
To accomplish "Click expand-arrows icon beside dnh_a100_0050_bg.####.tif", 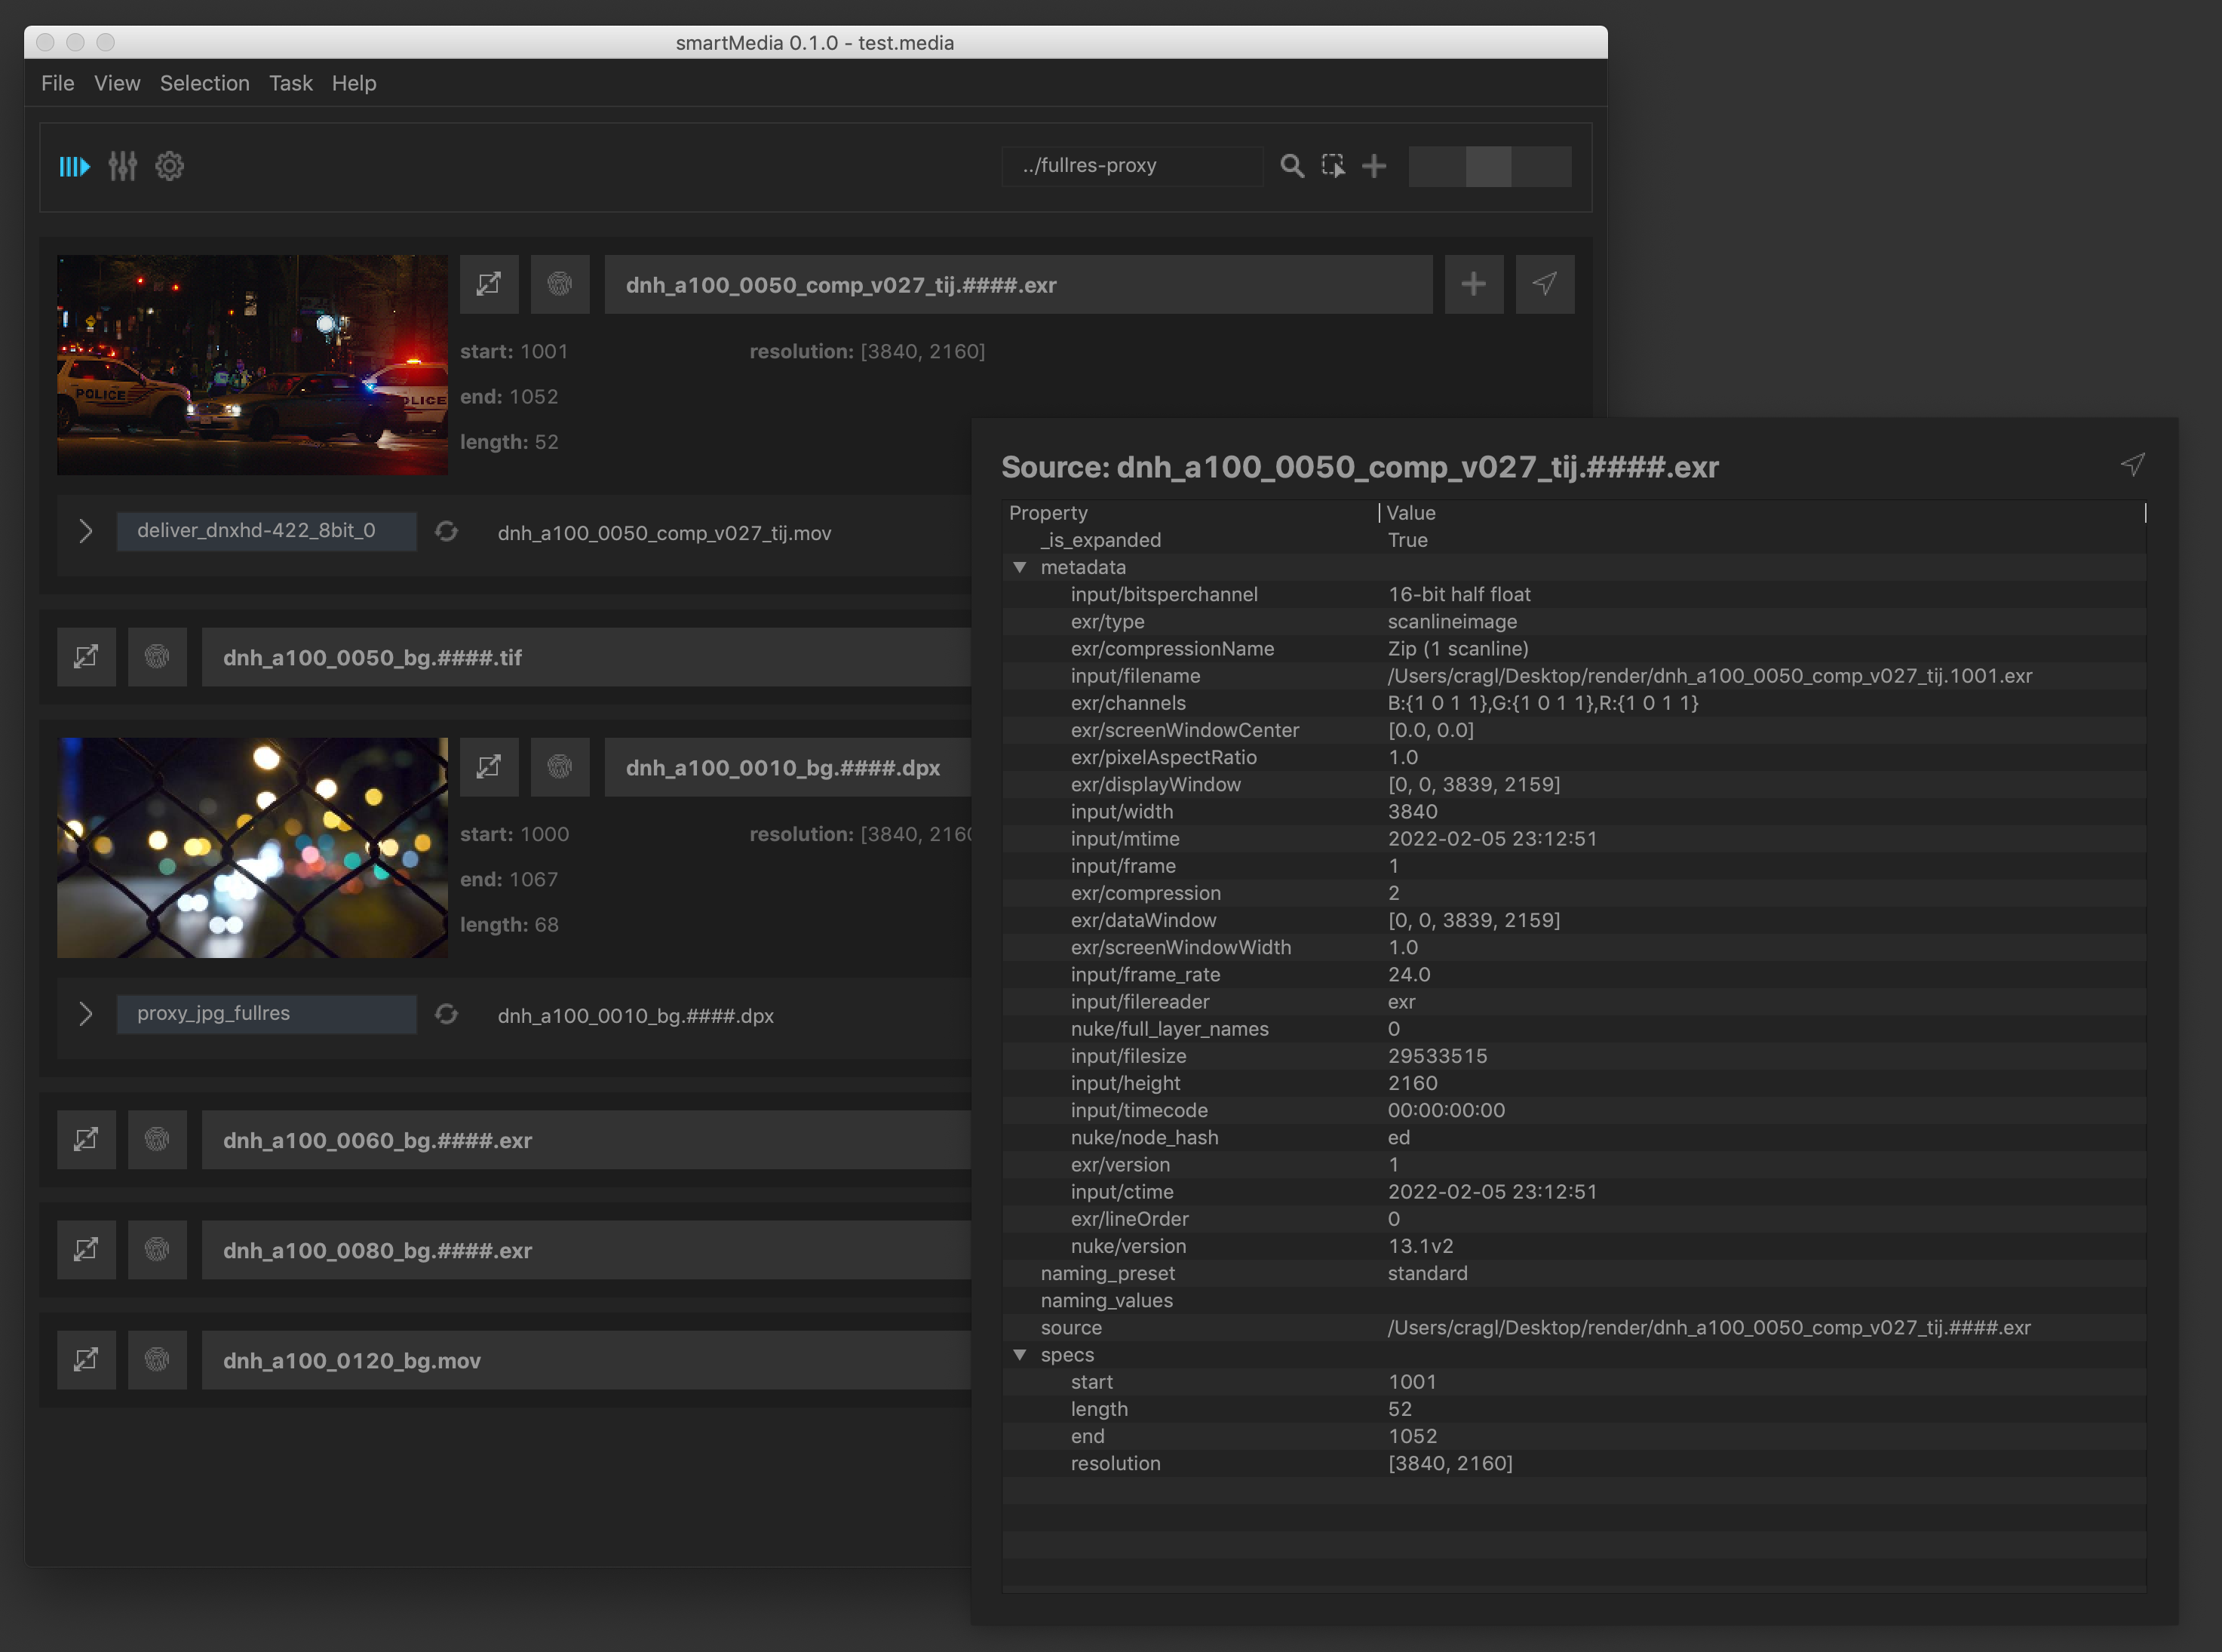I will (86, 657).
